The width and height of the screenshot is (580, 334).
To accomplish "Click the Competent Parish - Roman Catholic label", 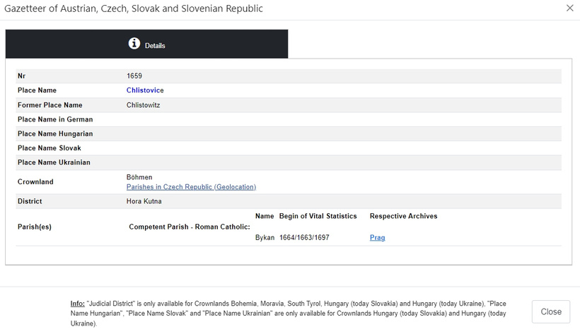I will click(190, 227).
